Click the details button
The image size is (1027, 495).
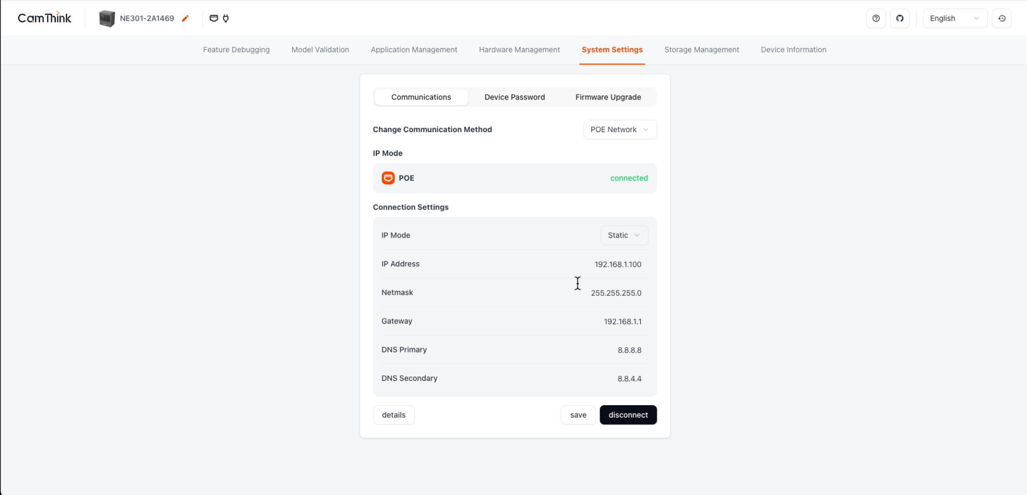pos(393,415)
